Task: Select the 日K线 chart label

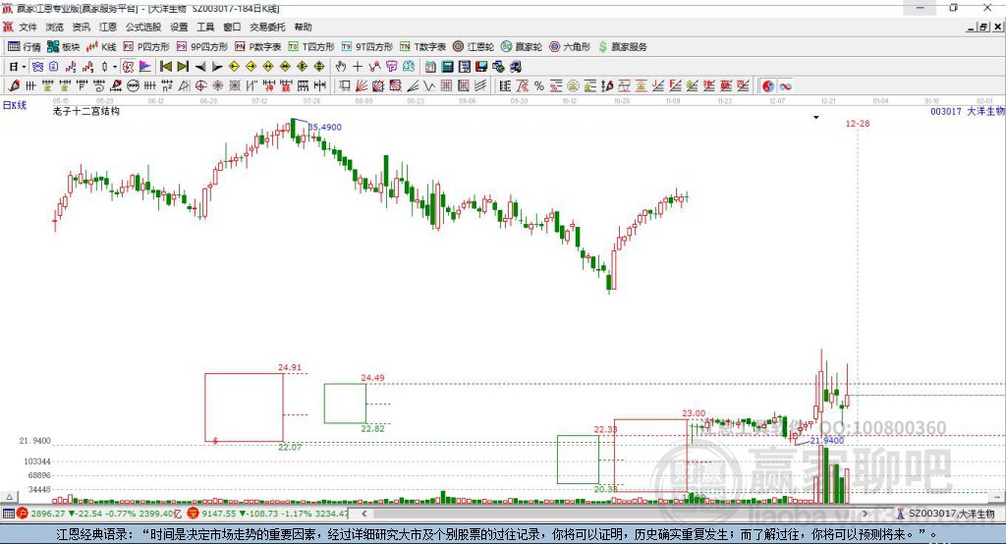Action: coord(15,106)
